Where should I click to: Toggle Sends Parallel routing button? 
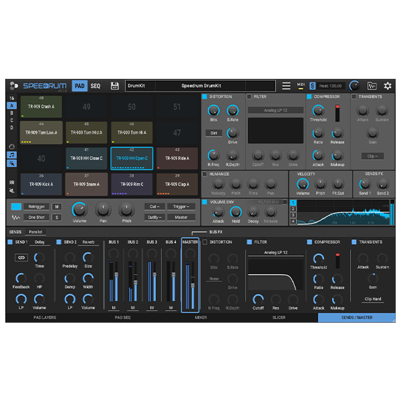[x=35, y=232]
